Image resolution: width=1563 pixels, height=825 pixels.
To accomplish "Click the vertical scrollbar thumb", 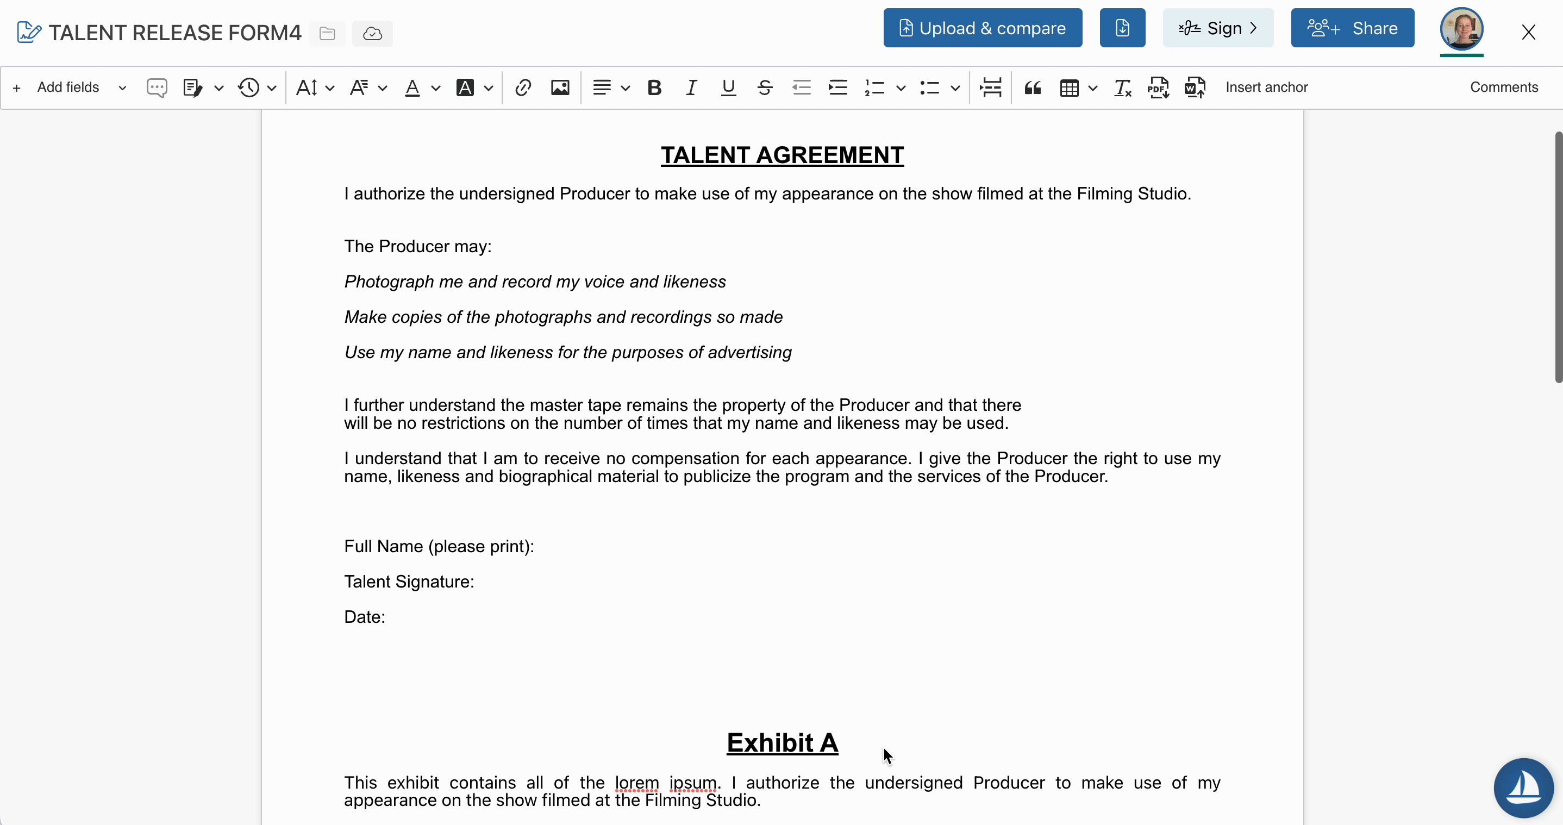I will 1558,257.
